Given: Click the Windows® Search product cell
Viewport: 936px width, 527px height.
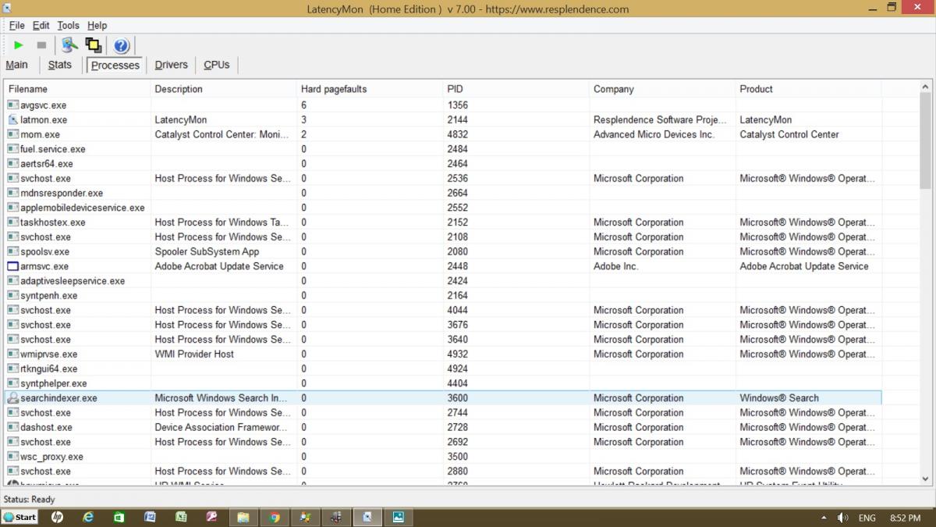Looking at the screenshot, I should click(779, 398).
